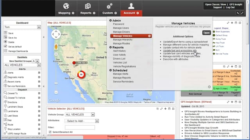Click the map pan control
This screenshot has height=140, width=250.
pos(56,34)
